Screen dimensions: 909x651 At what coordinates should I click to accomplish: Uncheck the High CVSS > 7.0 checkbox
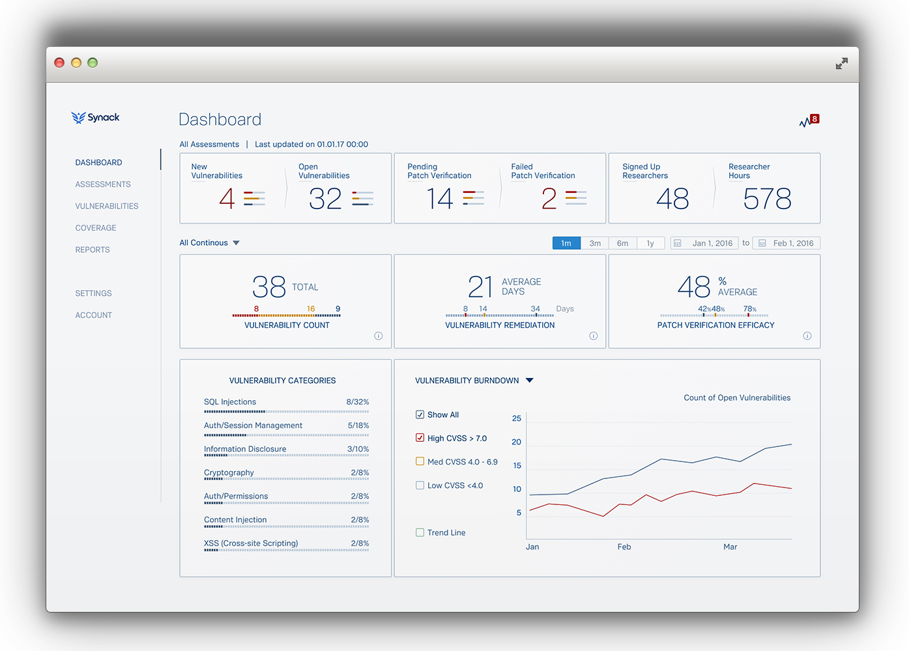420,438
